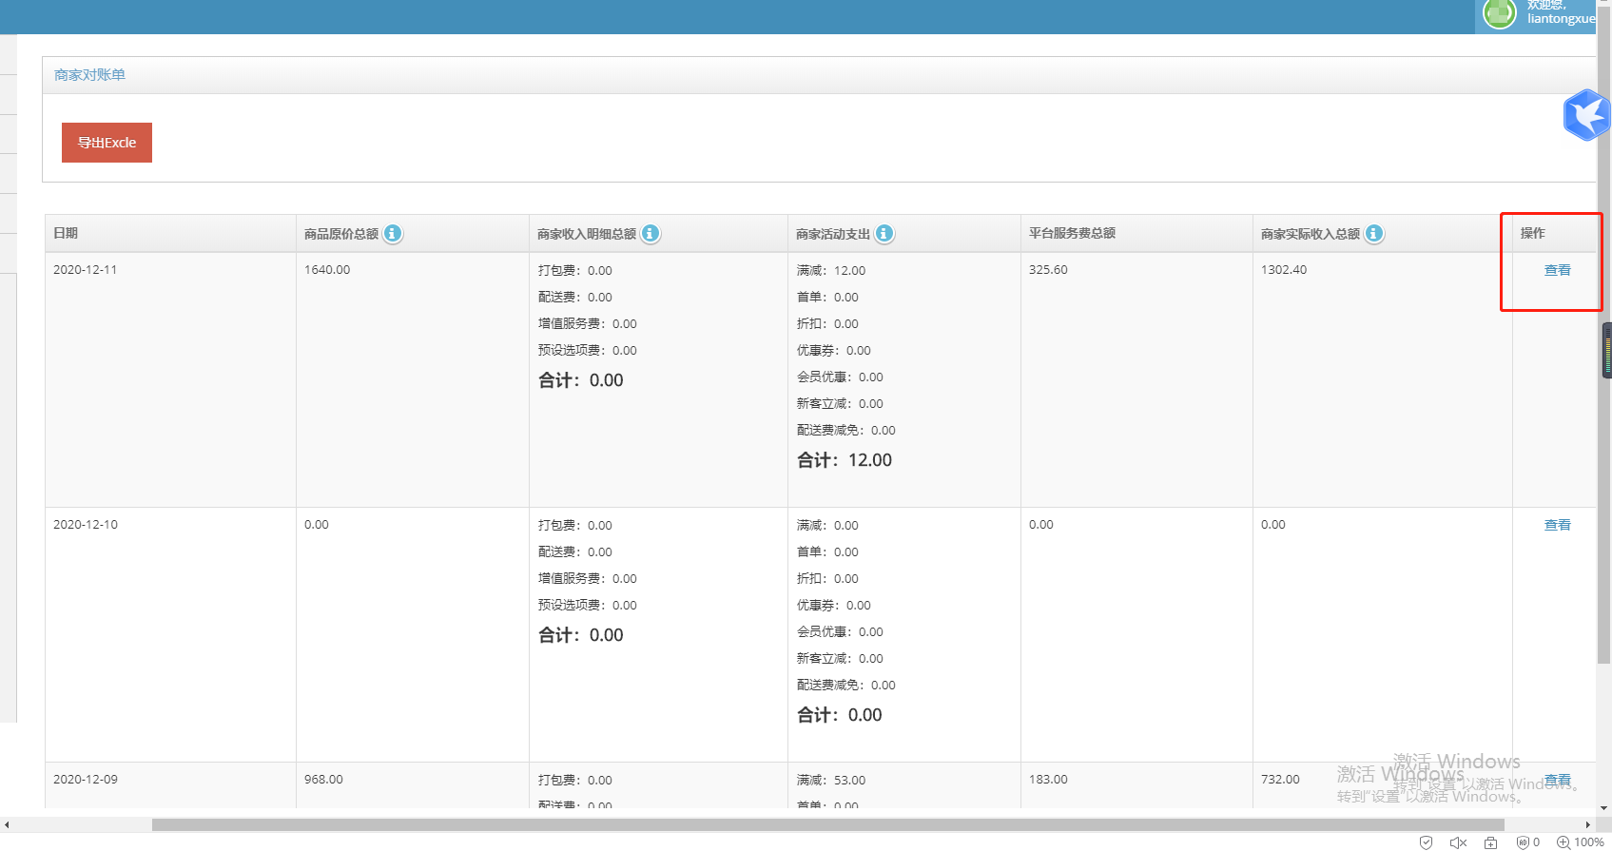Screen dimensions: 1612x851
Task: View details for 2020-12-09 row
Action: [x=1557, y=780]
